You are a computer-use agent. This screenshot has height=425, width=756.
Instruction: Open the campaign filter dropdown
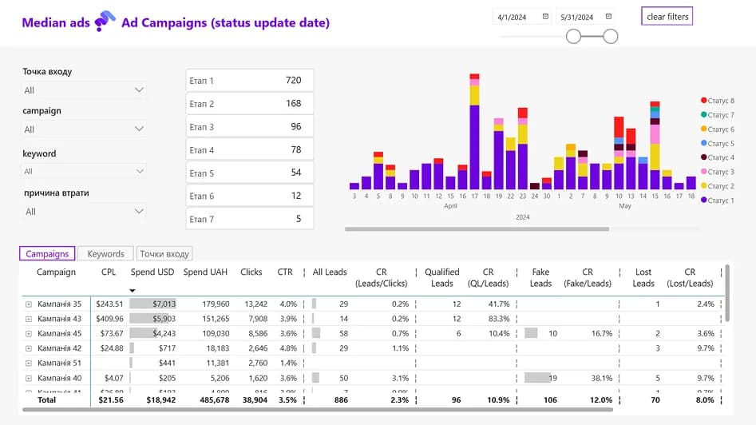pos(84,129)
